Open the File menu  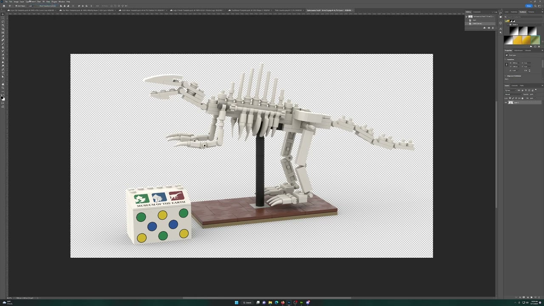tap(6, 2)
